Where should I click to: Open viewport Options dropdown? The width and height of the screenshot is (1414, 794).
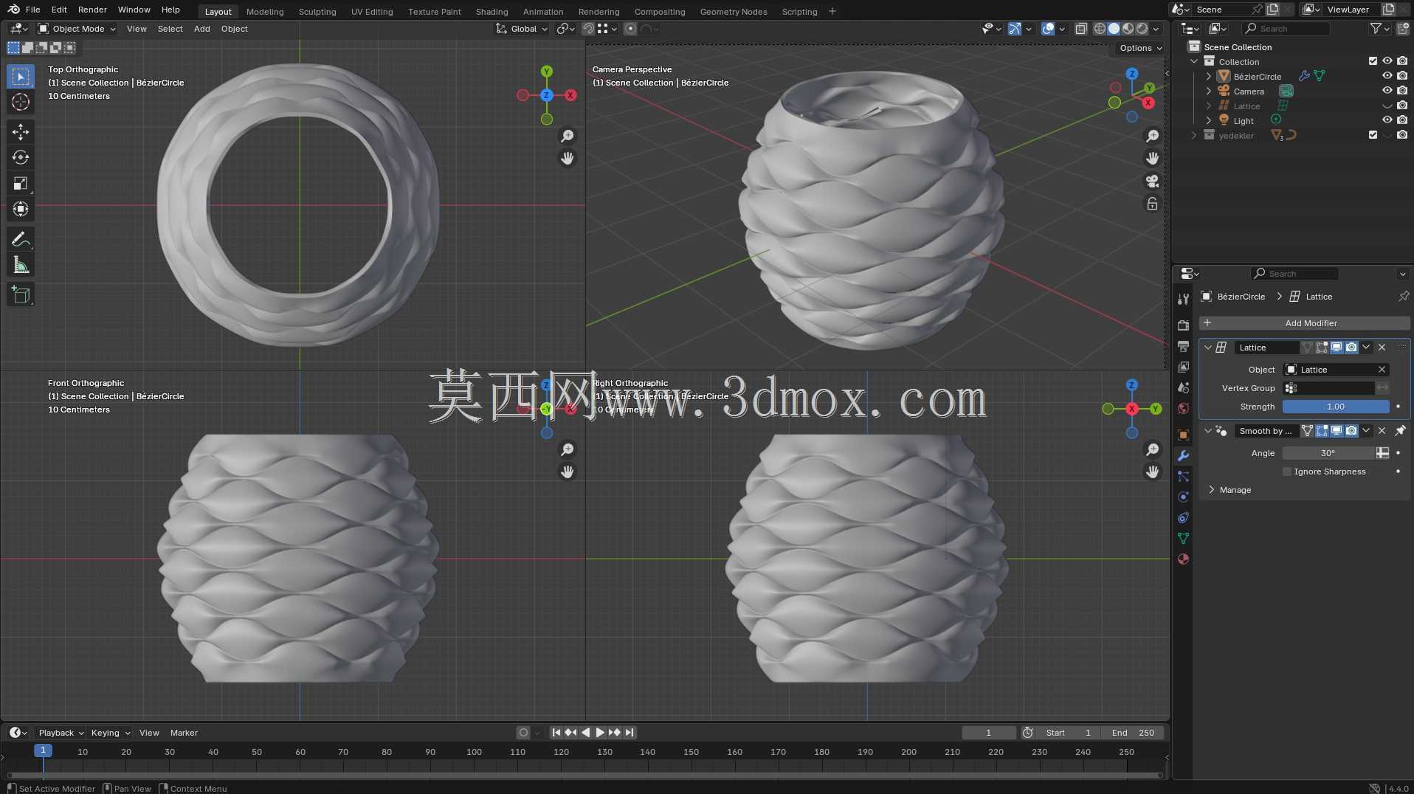(x=1140, y=48)
